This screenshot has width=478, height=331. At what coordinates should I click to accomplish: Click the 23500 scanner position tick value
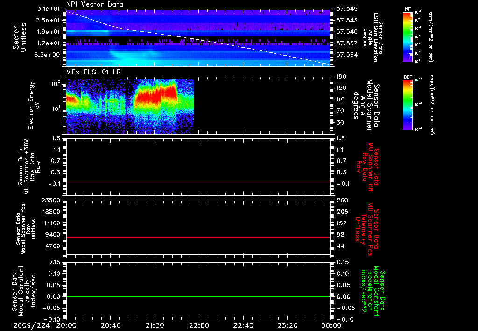click(51, 200)
